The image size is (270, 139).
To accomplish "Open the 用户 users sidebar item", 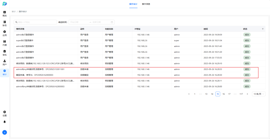I will (5, 63).
